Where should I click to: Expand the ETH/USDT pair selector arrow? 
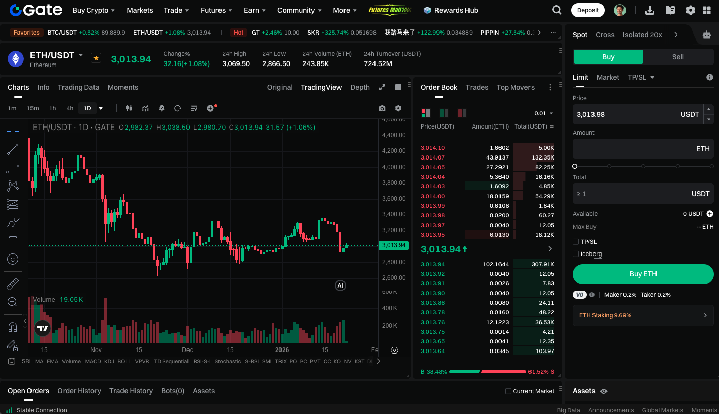click(x=81, y=55)
